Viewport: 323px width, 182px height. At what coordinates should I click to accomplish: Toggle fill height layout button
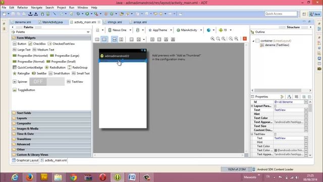pos(121,39)
